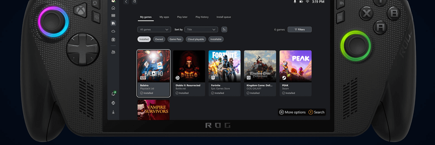
Task: Click the Steam badge on PEAK
Action: (x=284, y=78)
